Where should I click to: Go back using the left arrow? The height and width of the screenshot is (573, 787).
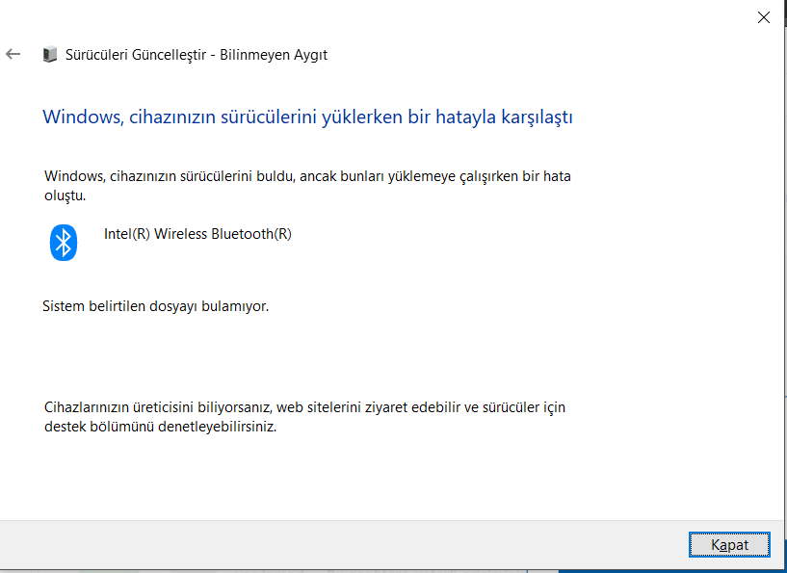coord(13,54)
